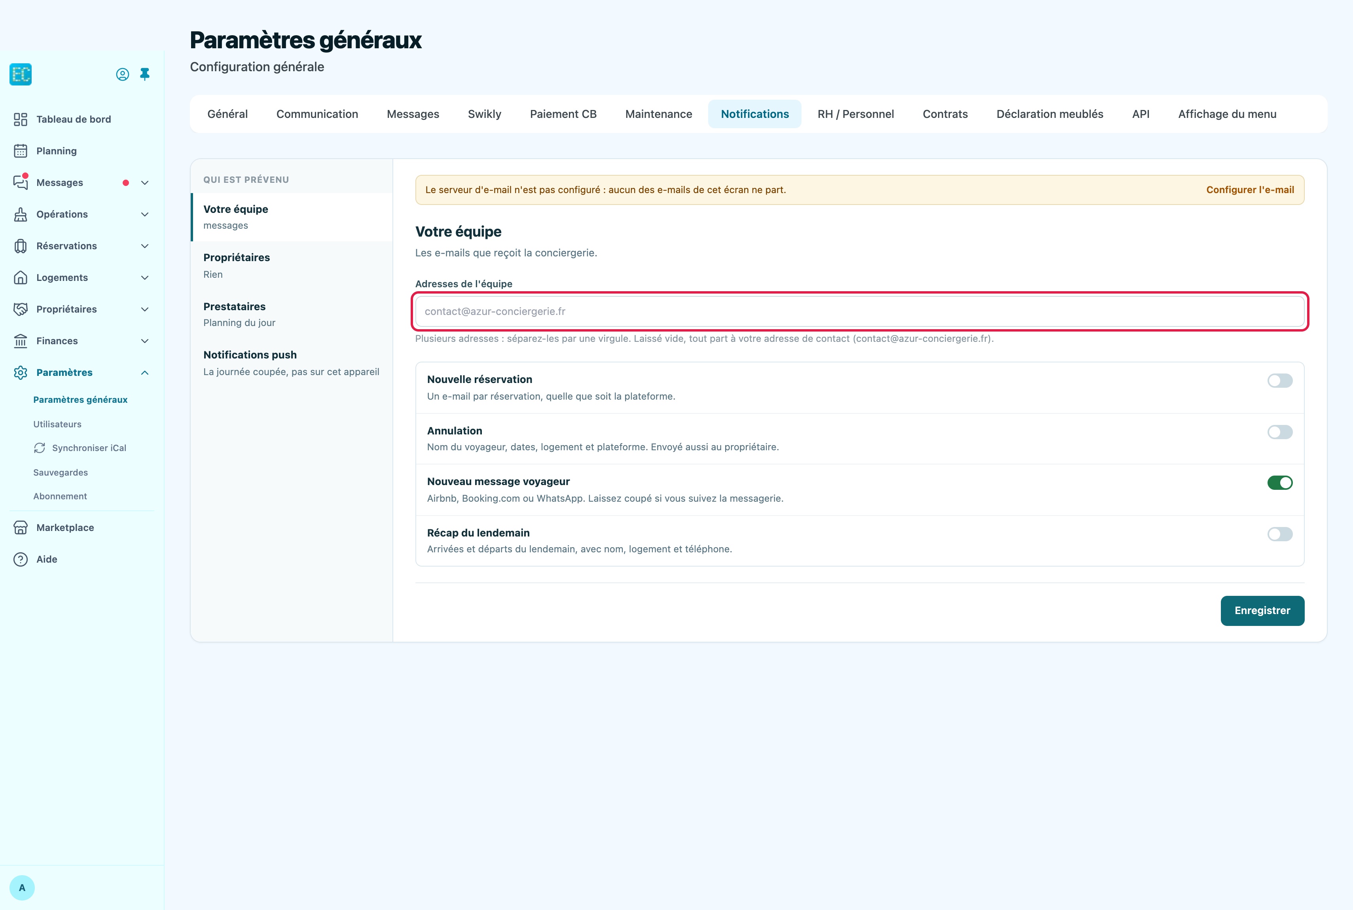
Task: Open the Messages settings tab
Action: click(x=413, y=114)
